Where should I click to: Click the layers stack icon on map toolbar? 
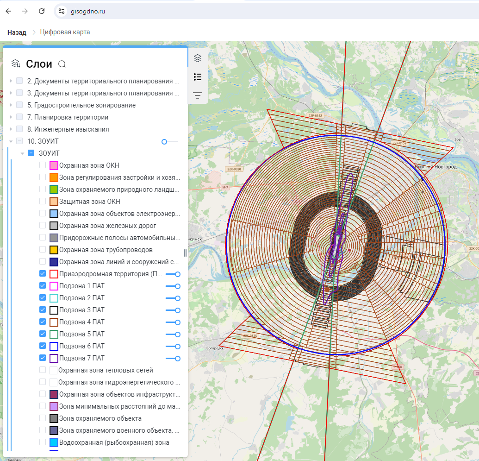click(x=198, y=58)
